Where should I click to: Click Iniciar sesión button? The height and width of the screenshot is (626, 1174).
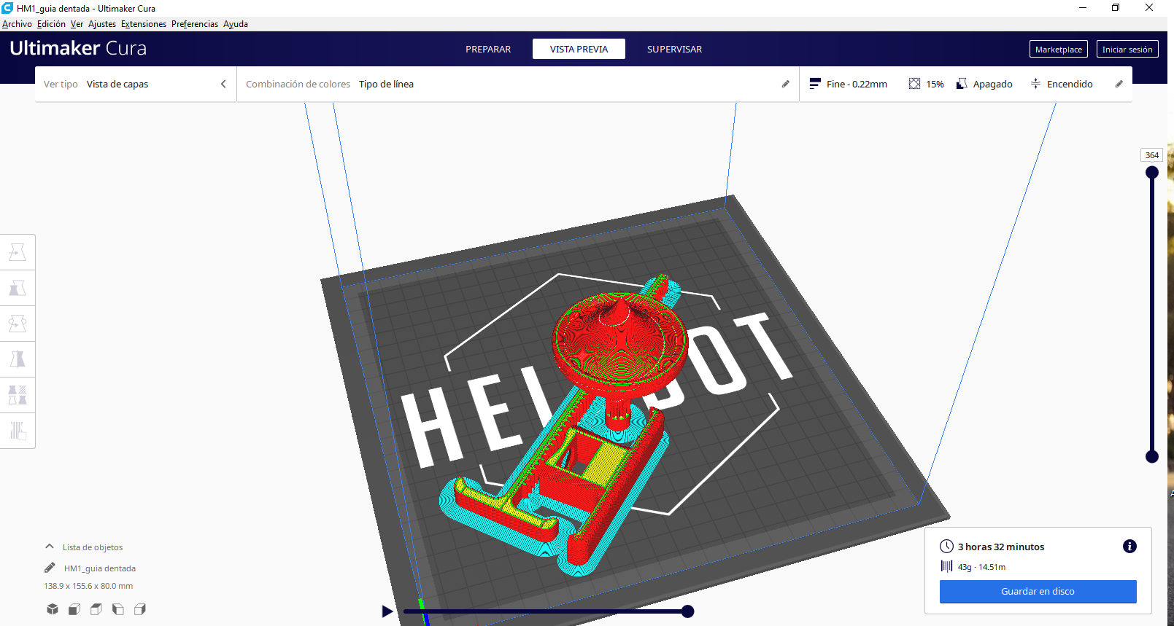1127,49
